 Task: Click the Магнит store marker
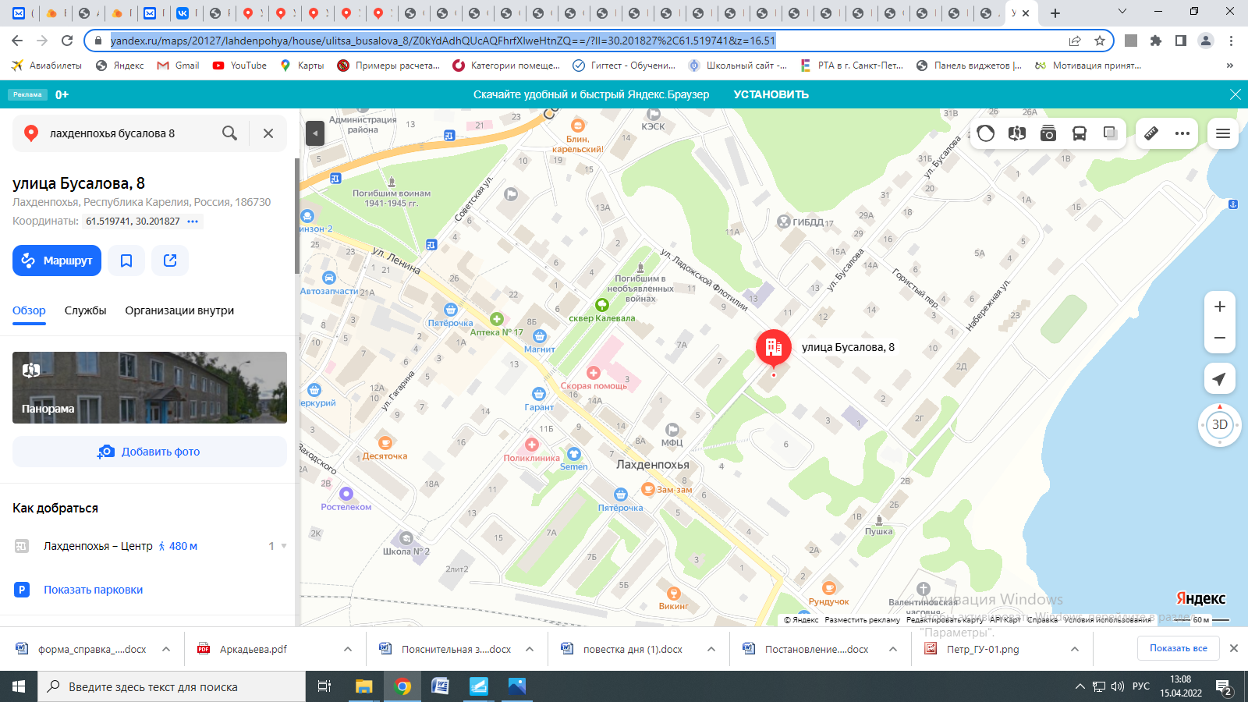[x=539, y=336]
